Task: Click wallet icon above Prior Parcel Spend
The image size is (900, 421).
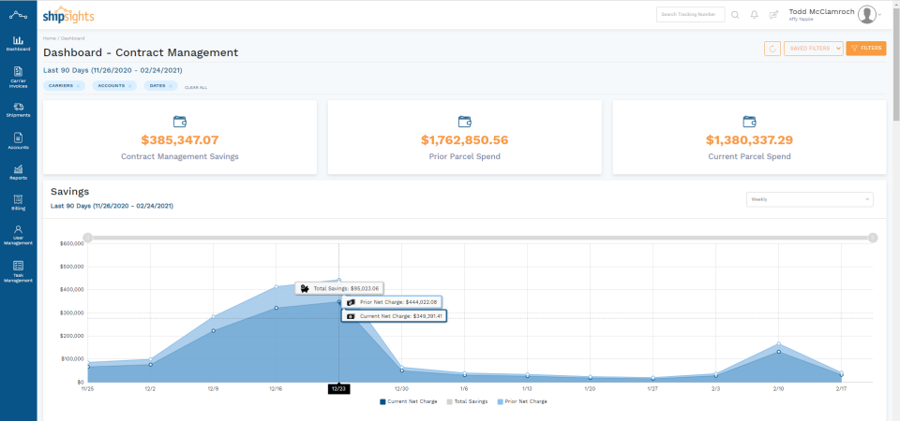Action: pyautogui.click(x=464, y=122)
